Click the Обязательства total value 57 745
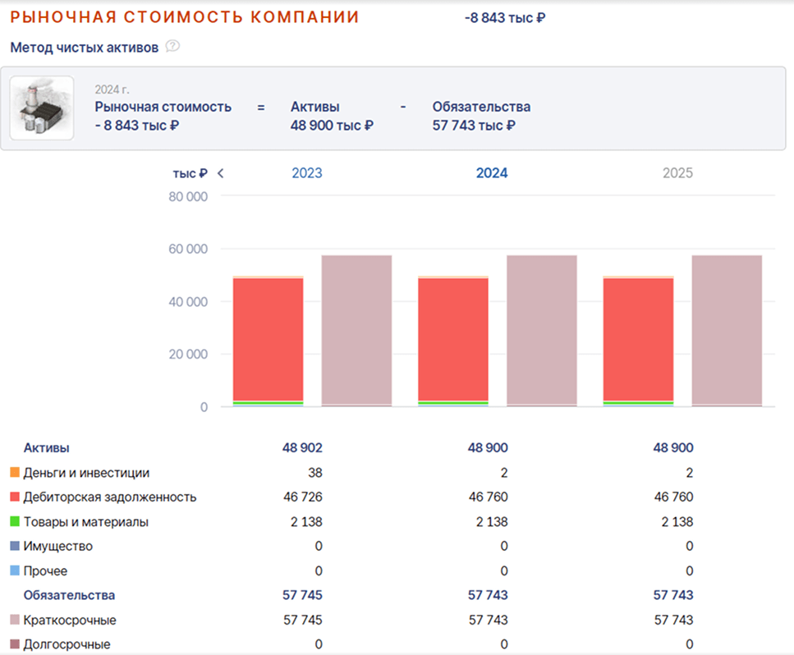This screenshot has height=655, width=794. point(302,595)
